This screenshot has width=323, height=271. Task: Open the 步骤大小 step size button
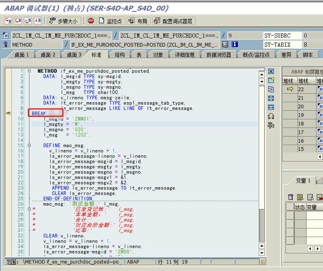[x=64, y=21]
